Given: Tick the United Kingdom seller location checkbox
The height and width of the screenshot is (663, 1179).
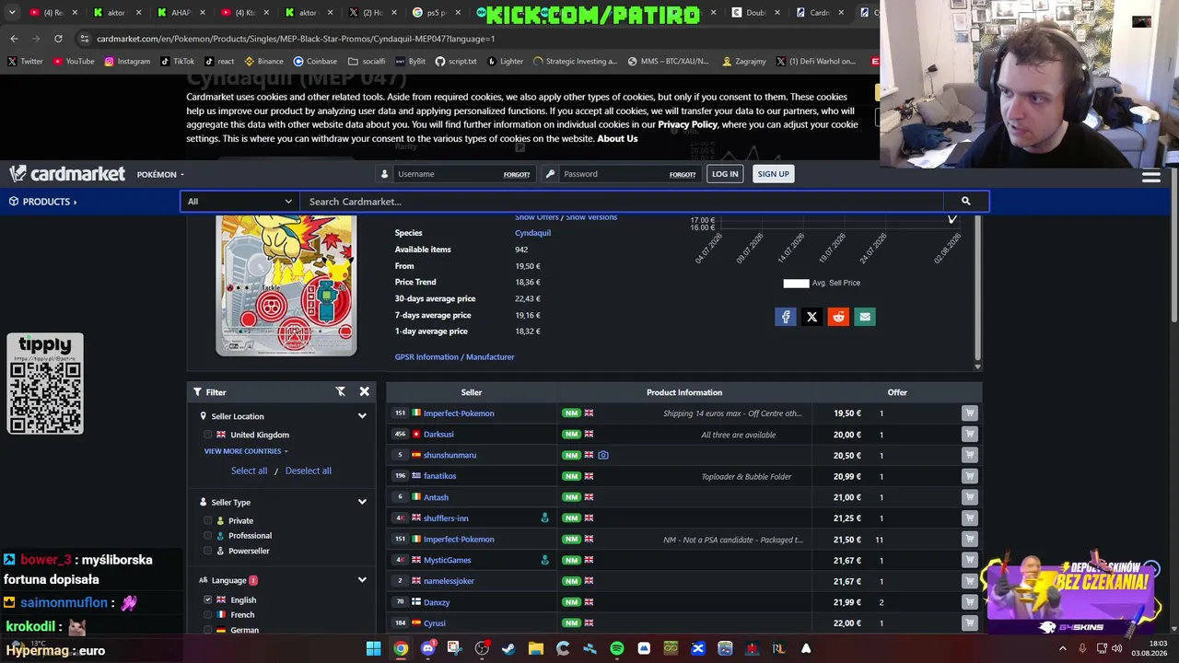Looking at the screenshot, I should pyautogui.click(x=207, y=435).
